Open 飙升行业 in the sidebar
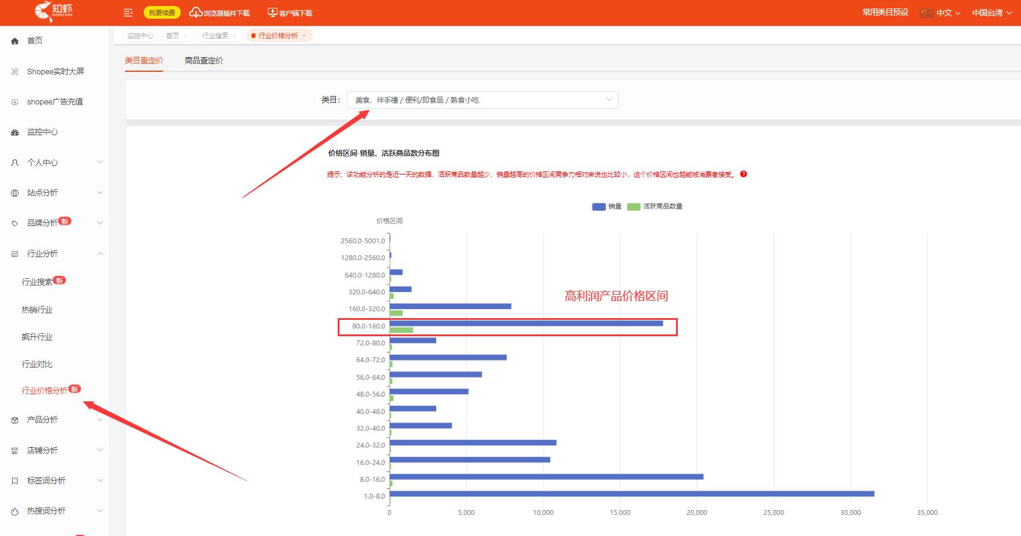 tap(37, 337)
